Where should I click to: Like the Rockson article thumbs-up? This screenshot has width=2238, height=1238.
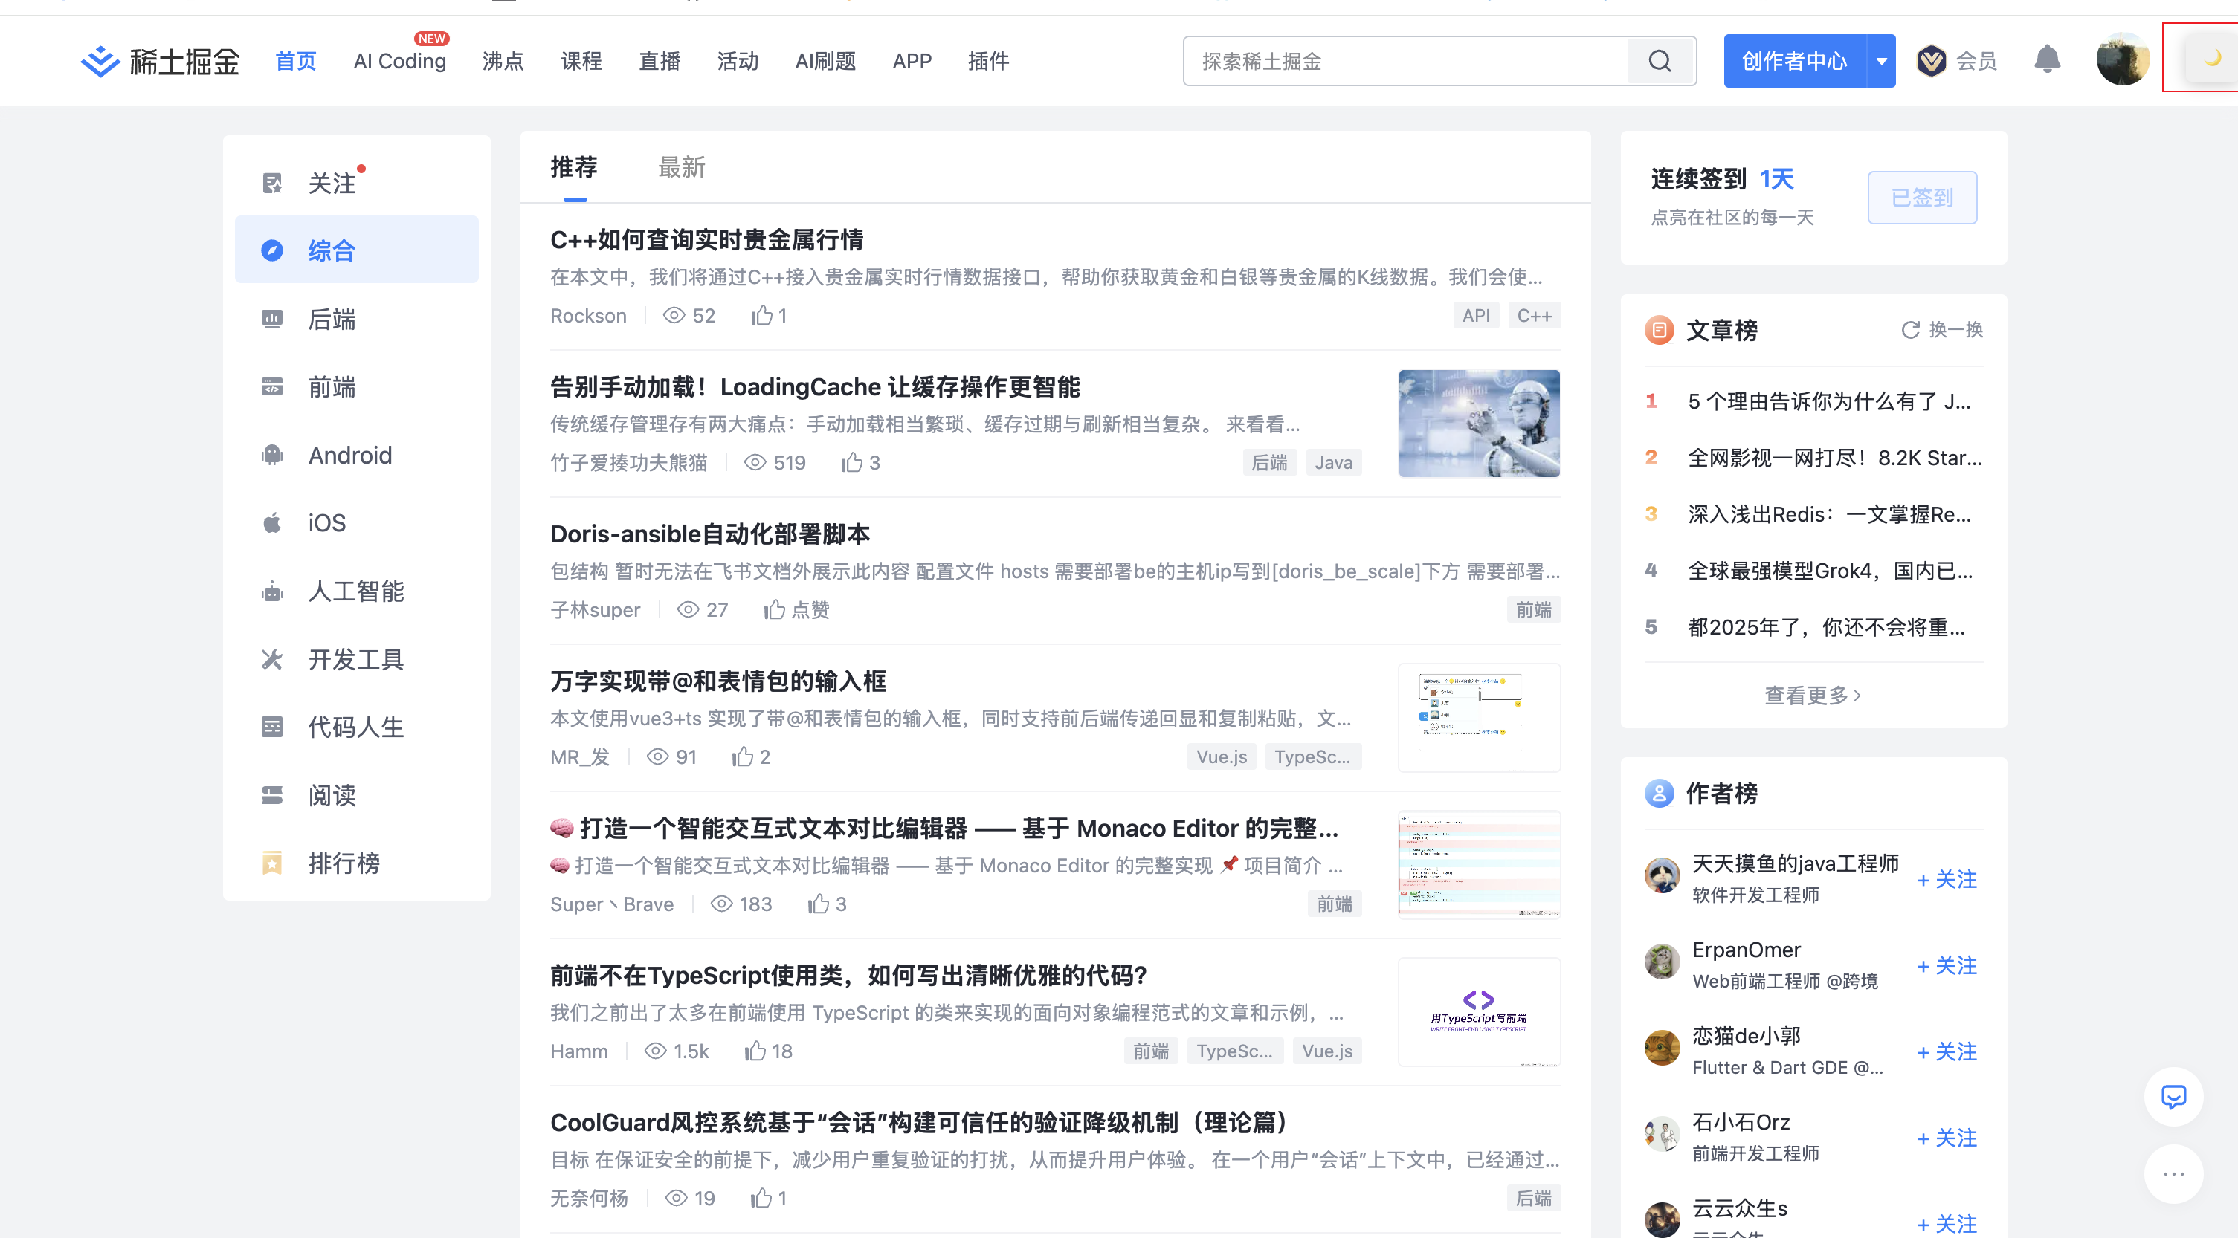(x=769, y=315)
